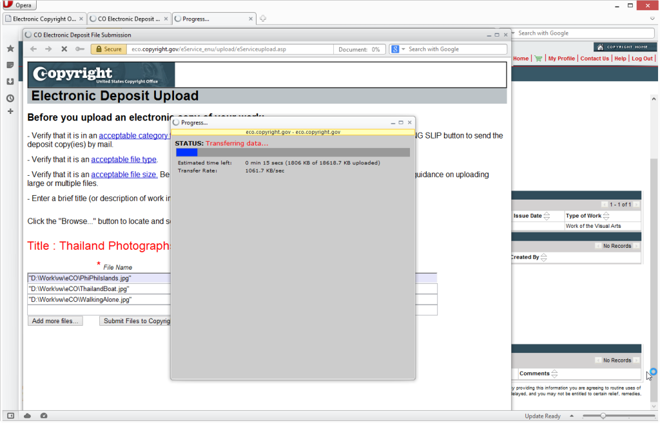
Task: Open the Notes sidebar panel
Action: click(10, 65)
